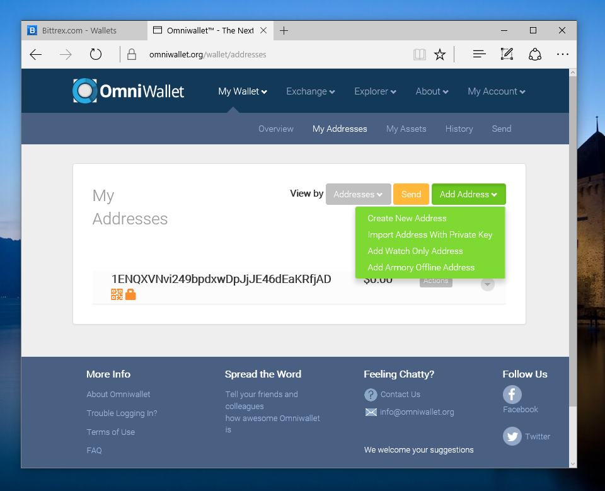Open Trouble Logging In link

click(122, 413)
